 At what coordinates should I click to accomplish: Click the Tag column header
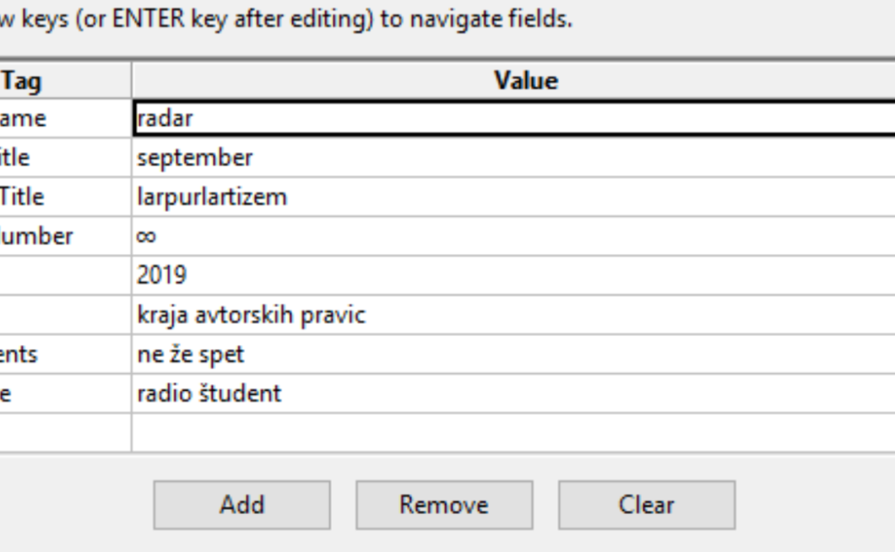click(x=64, y=81)
